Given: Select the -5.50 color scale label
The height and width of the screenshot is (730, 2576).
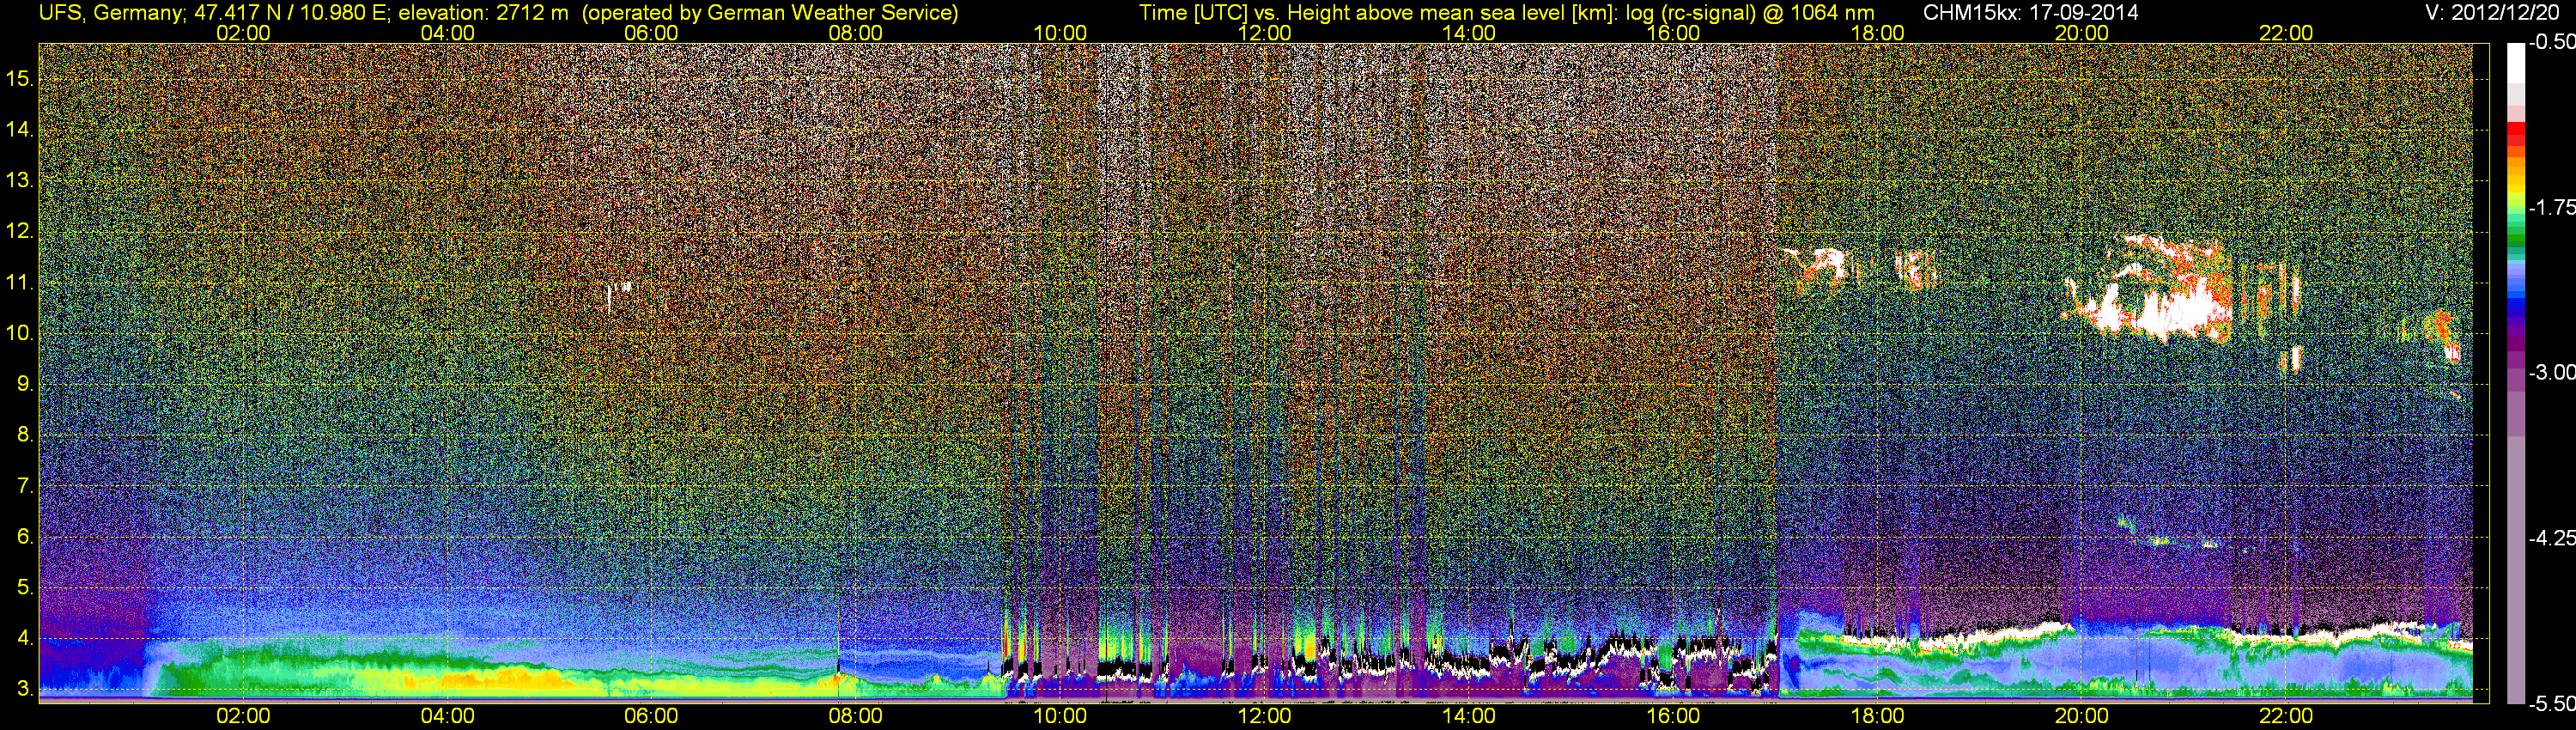Looking at the screenshot, I should pyautogui.click(x=2551, y=704).
